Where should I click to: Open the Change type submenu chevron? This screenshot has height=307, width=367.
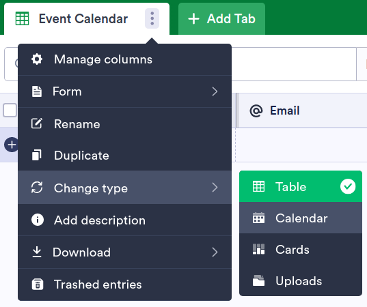215,188
